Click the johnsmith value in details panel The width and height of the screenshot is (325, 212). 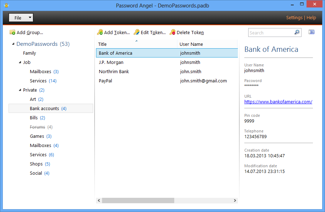254,71
